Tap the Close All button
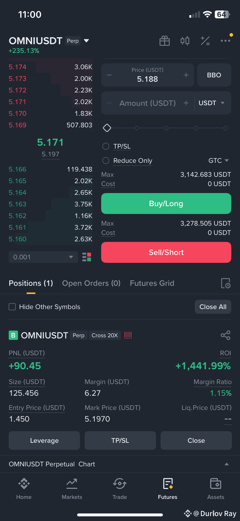The width and height of the screenshot is (240, 521). [x=213, y=307]
